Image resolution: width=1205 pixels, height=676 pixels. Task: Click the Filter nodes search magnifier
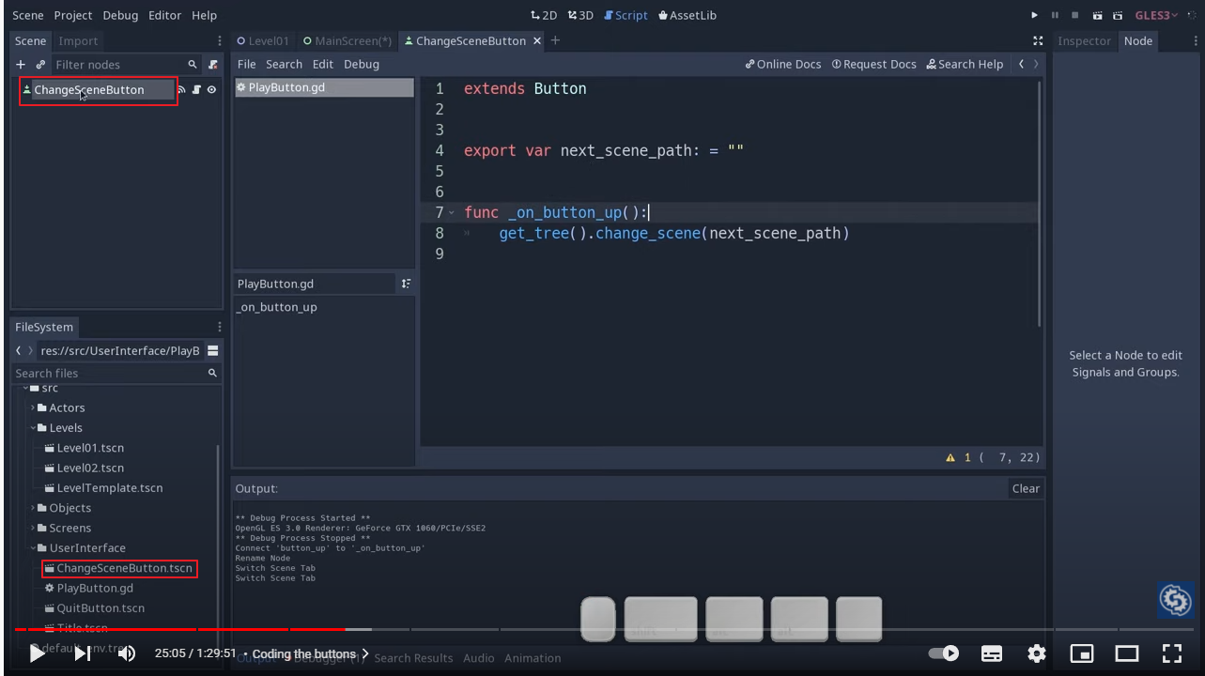click(x=193, y=65)
